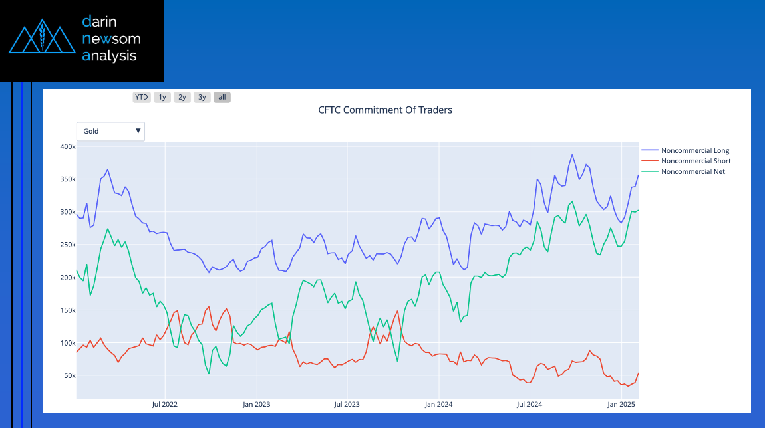Click the 'CFTC Commitment Of Traders' chart title
This screenshot has height=428, width=765.
(385, 110)
